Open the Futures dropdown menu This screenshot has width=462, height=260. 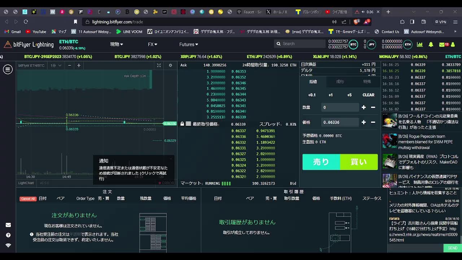coord(189,44)
